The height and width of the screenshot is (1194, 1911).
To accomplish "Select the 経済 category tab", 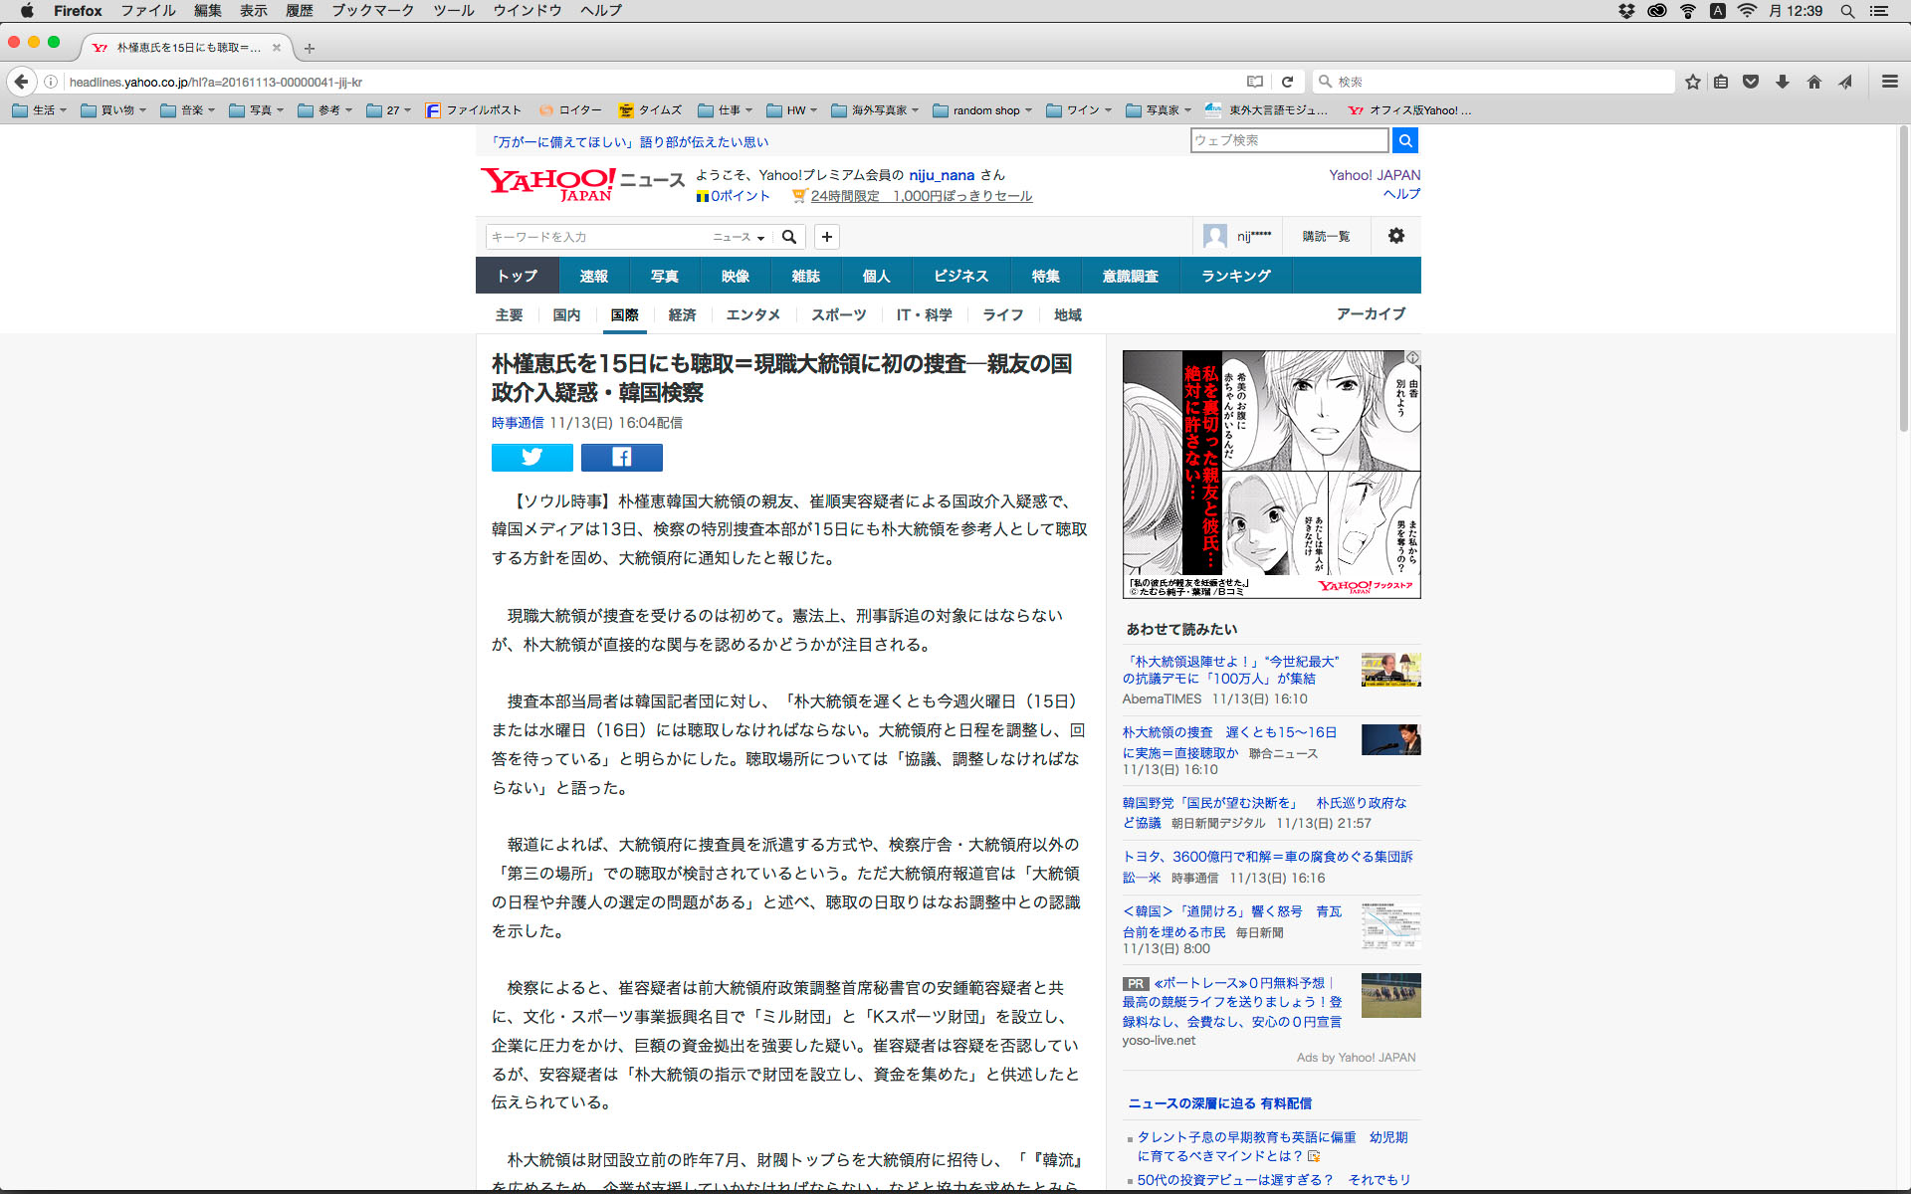I will pyautogui.click(x=682, y=314).
